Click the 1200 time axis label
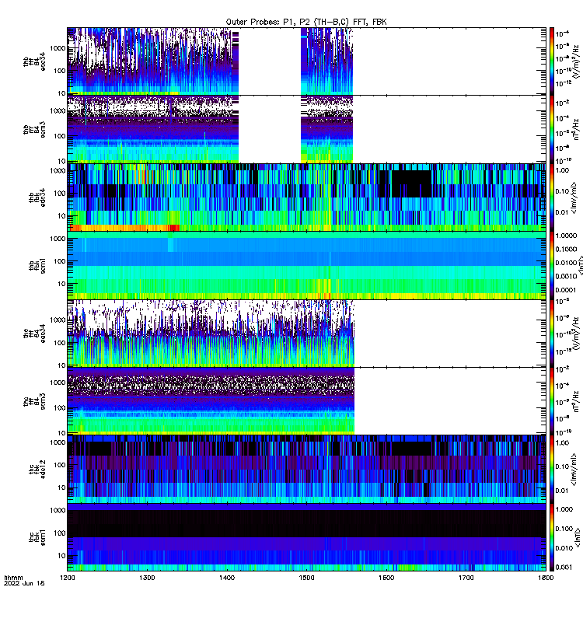 tap(68, 578)
